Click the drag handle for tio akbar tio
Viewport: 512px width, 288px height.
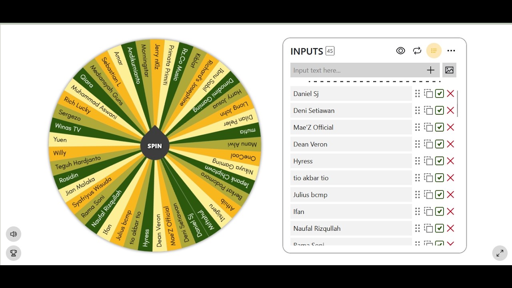click(x=418, y=178)
